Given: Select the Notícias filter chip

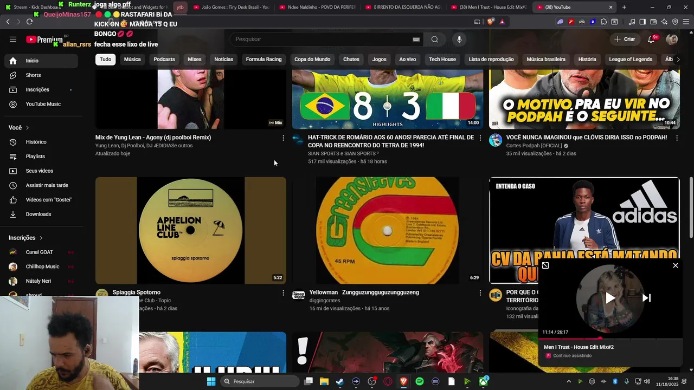Looking at the screenshot, I should [x=224, y=59].
